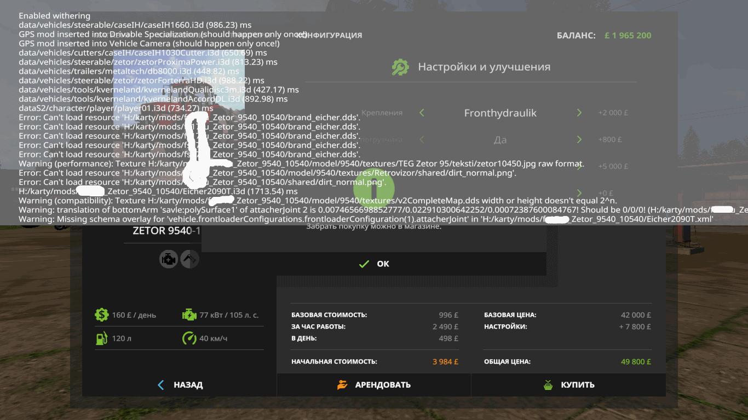Buy the tractor with КУПИТЬ
Image resolution: width=748 pixels, height=420 pixels.
[x=568, y=385]
